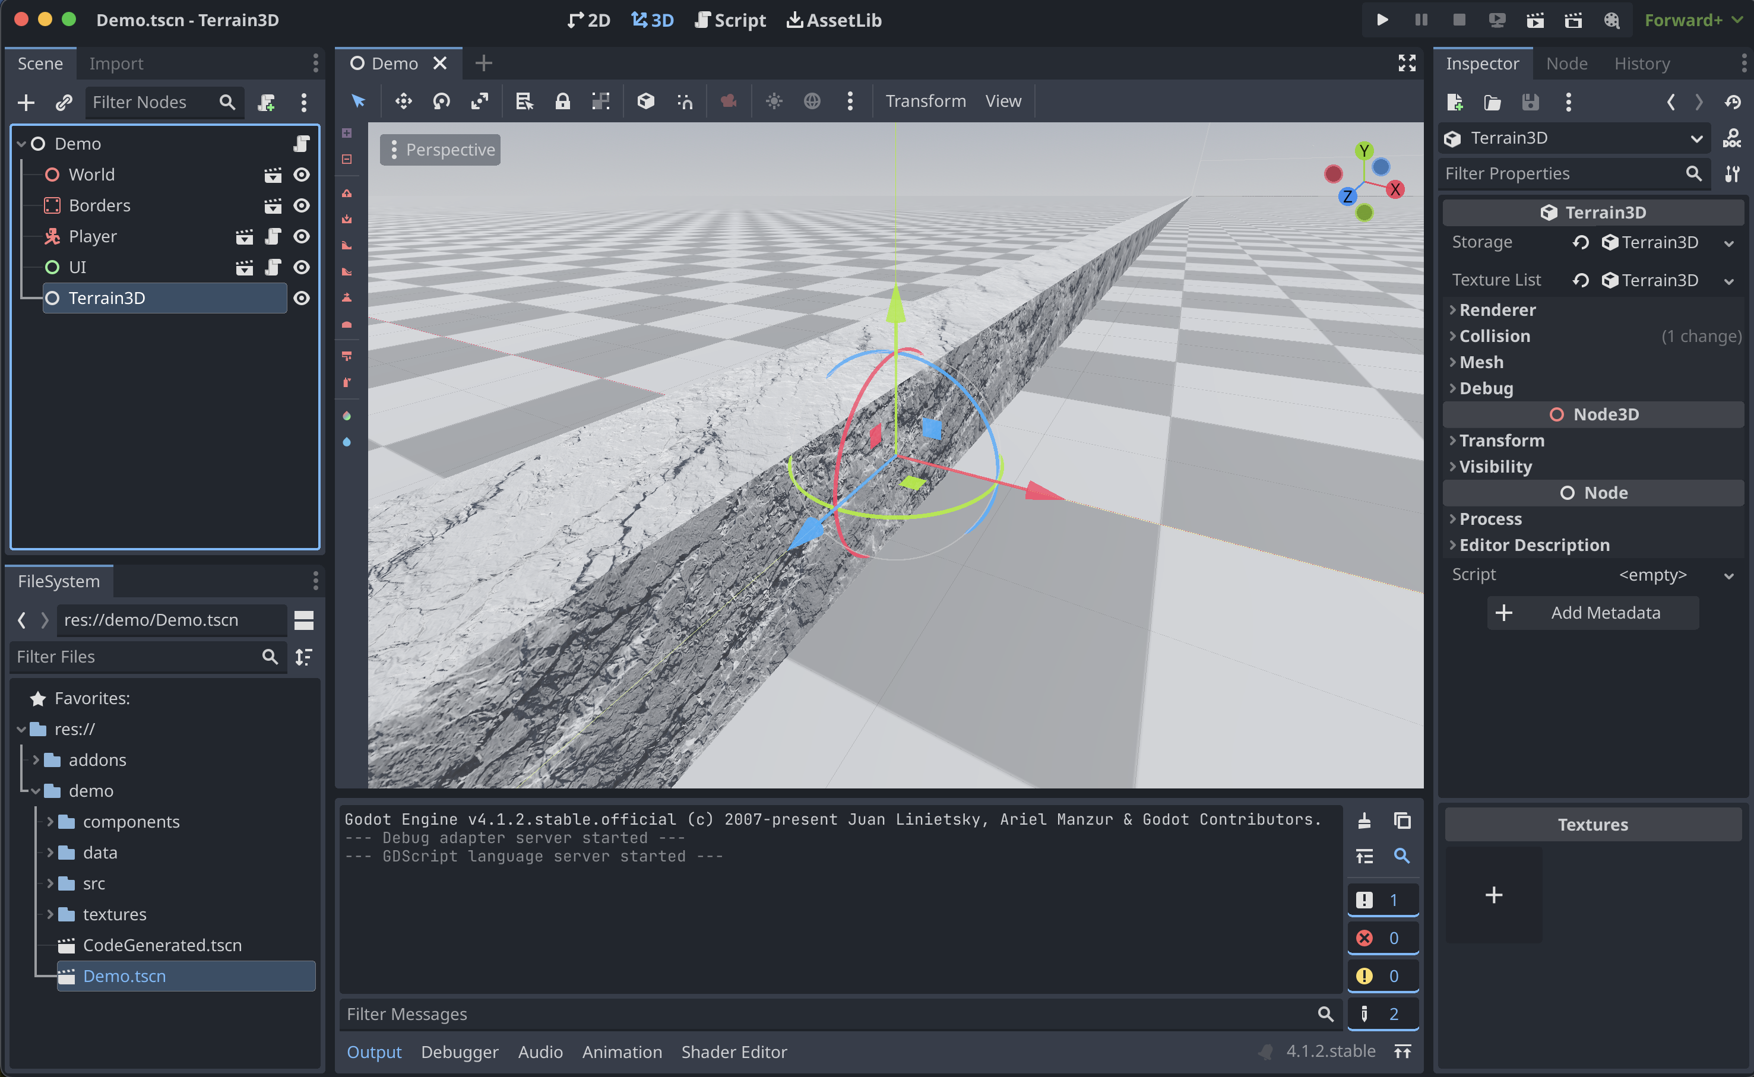This screenshot has width=1754, height=1077.
Task: Expand the Storage property dropdown
Action: [x=1729, y=242]
